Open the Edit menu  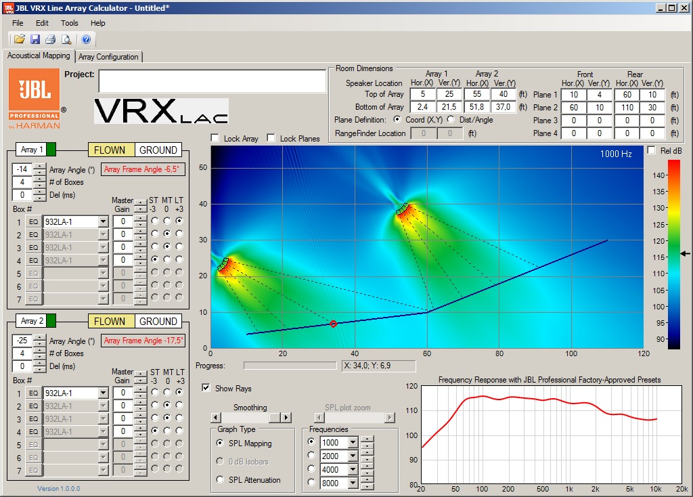(x=42, y=23)
